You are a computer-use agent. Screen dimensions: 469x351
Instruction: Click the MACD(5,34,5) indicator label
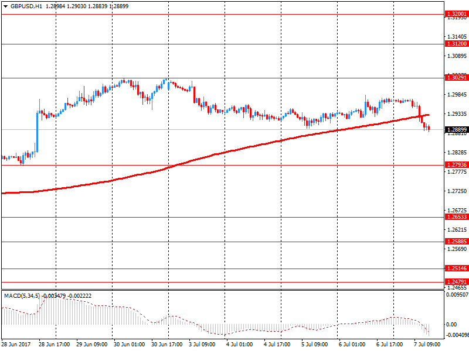tap(22, 296)
